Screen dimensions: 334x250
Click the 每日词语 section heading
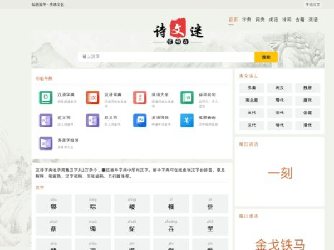(x=248, y=144)
